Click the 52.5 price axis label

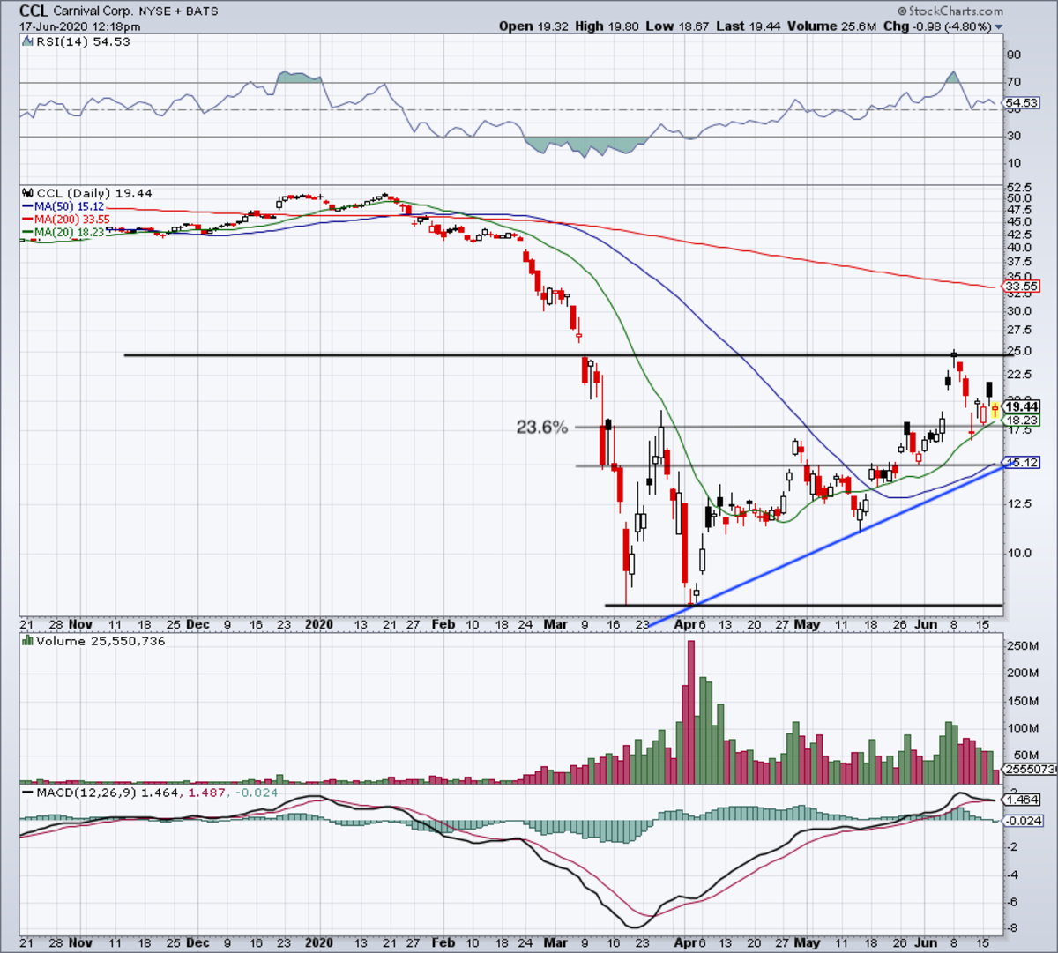pos(1020,187)
